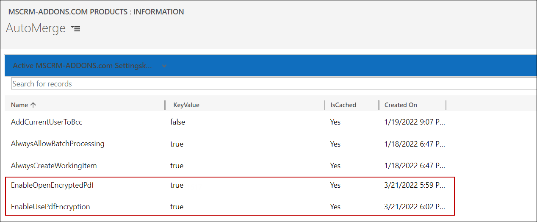Image resolution: width=537 pixels, height=222 pixels.
Task: Select the true value for AlwaysAllowBatchProcessing
Action: (x=177, y=144)
